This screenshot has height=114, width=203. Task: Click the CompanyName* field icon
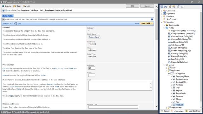pyautogui.click(x=169, y=34)
